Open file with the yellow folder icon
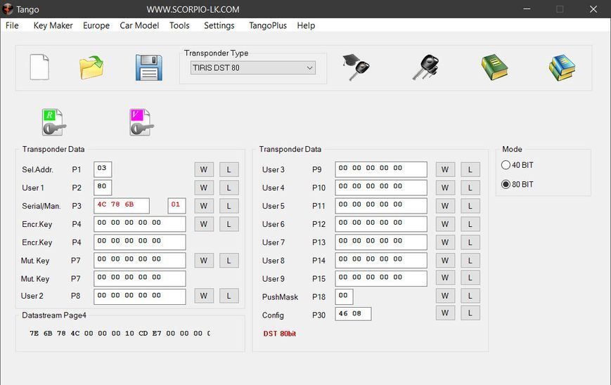The image size is (611, 385). [x=91, y=67]
